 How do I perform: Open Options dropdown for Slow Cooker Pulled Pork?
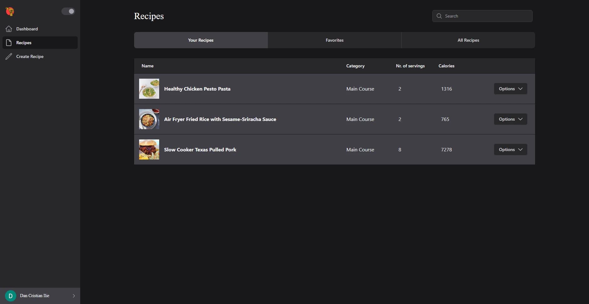point(510,149)
